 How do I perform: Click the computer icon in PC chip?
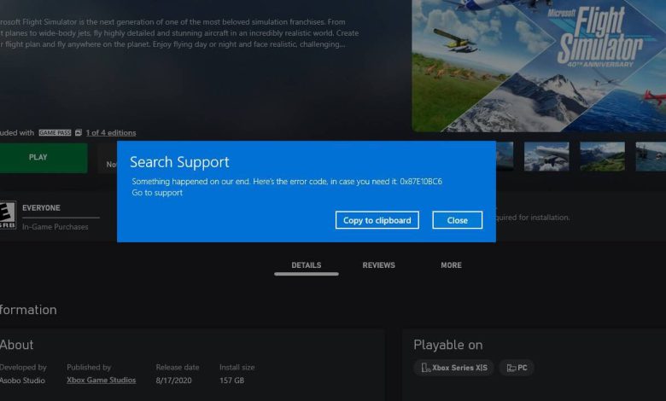click(511, 368)
